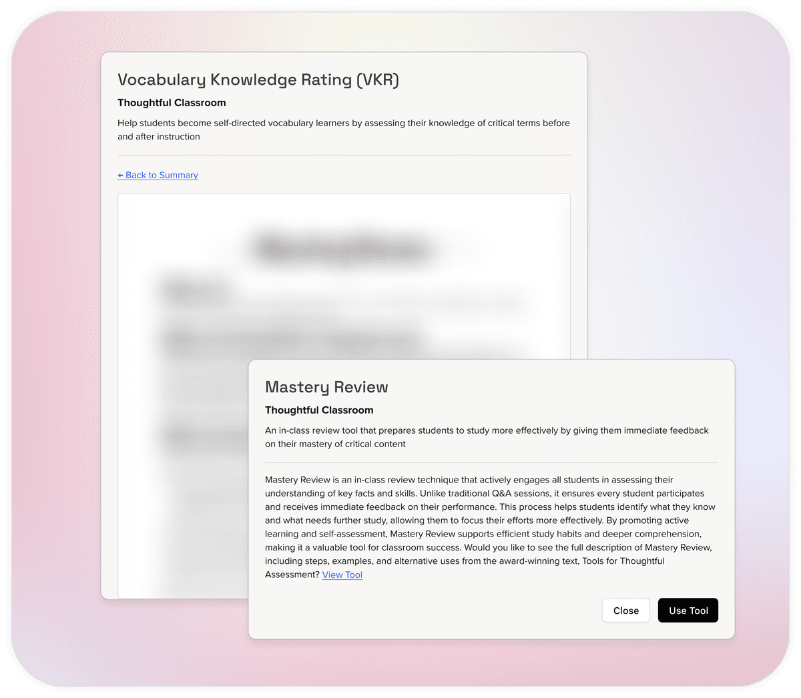Click the black Use Tool button
Screen dimensions: 801x698
[688, 611]
